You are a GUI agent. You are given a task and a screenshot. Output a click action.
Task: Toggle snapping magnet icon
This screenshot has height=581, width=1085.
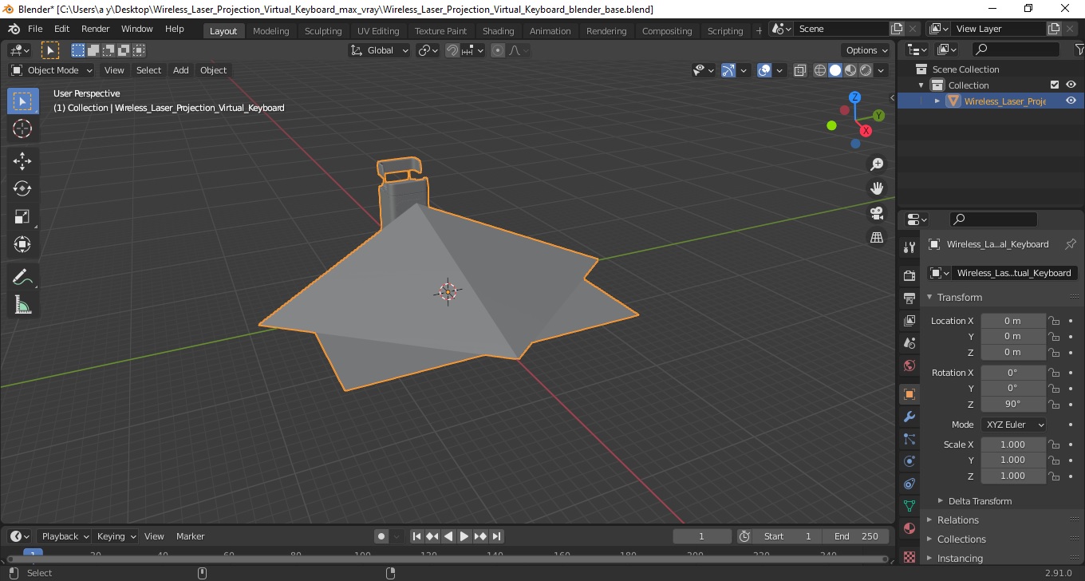(x=452, y=50)
